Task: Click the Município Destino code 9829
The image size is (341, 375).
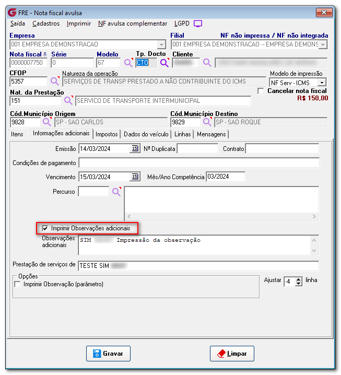Action: click(185, 122)
